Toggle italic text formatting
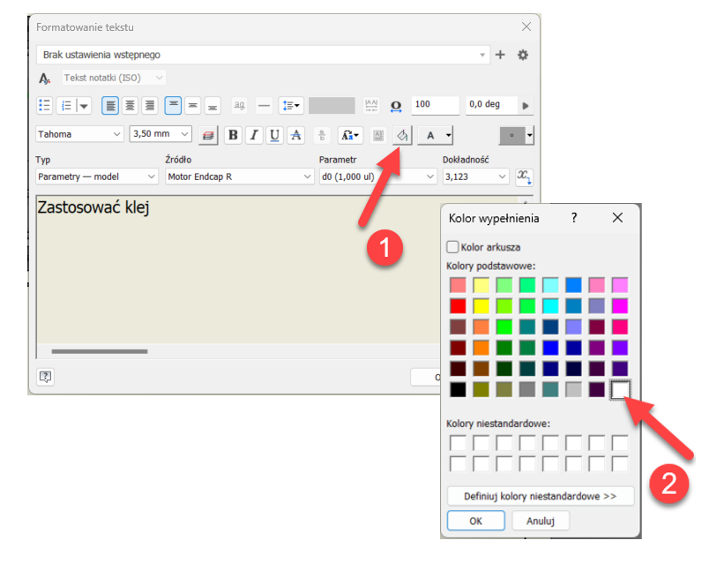This screenshot has width=717, height=563. click(x=254, y=135)
